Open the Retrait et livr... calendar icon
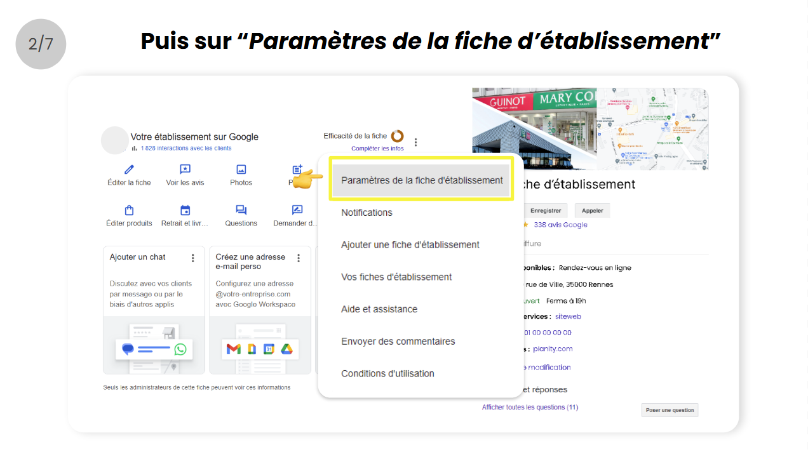This screenshot has width=808, height=452. pos(185,210)
